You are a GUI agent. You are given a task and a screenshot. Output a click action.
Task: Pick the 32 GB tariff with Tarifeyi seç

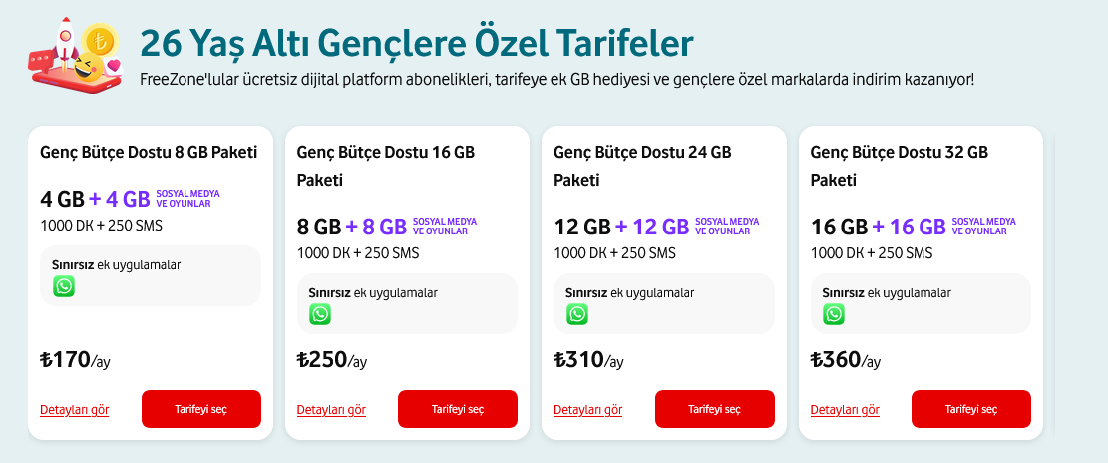970,410
